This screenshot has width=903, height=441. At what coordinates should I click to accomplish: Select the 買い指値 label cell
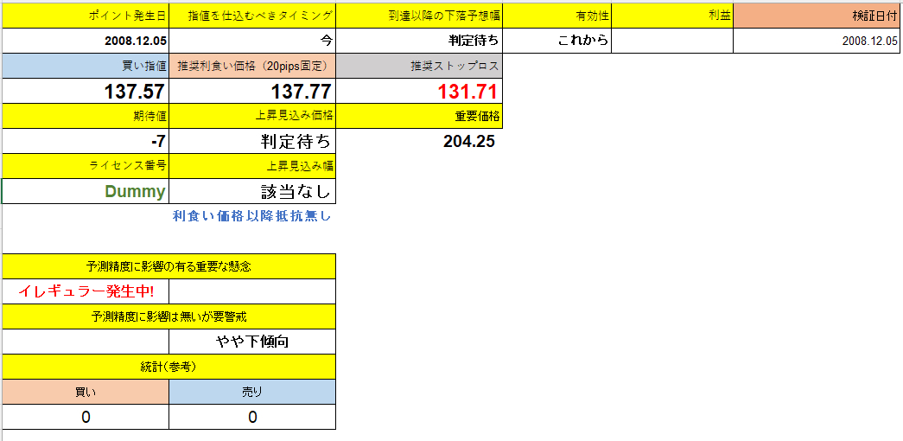(86, 66)
